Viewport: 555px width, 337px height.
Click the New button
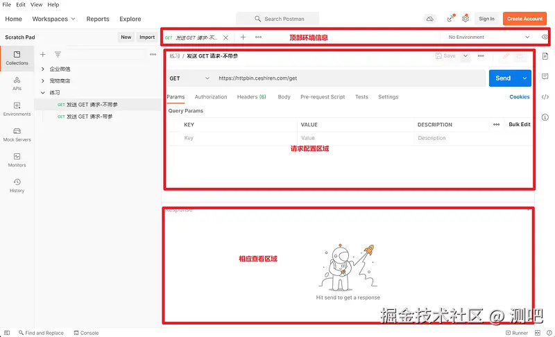(126, 37)
